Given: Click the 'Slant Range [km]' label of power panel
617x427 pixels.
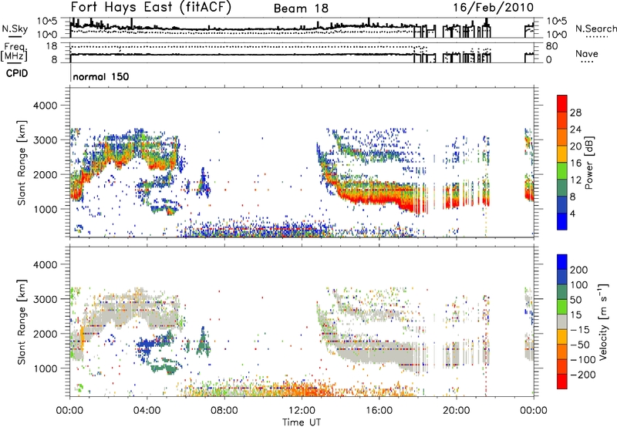Looking at the screenshot, I should [x=22, y=163].
